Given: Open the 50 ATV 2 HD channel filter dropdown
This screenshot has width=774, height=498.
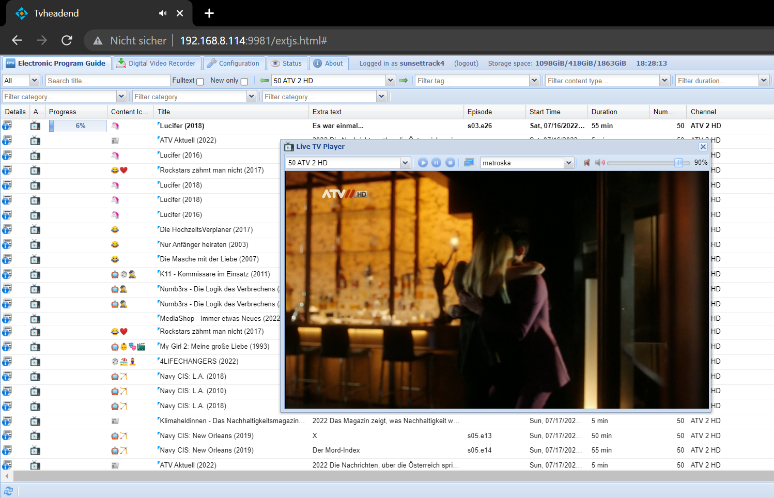Looking at the screenshot, I should pos(391,80).
